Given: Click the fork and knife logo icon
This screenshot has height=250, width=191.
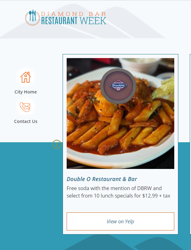Looking at the screenshot, I should (x=33, y=17).
